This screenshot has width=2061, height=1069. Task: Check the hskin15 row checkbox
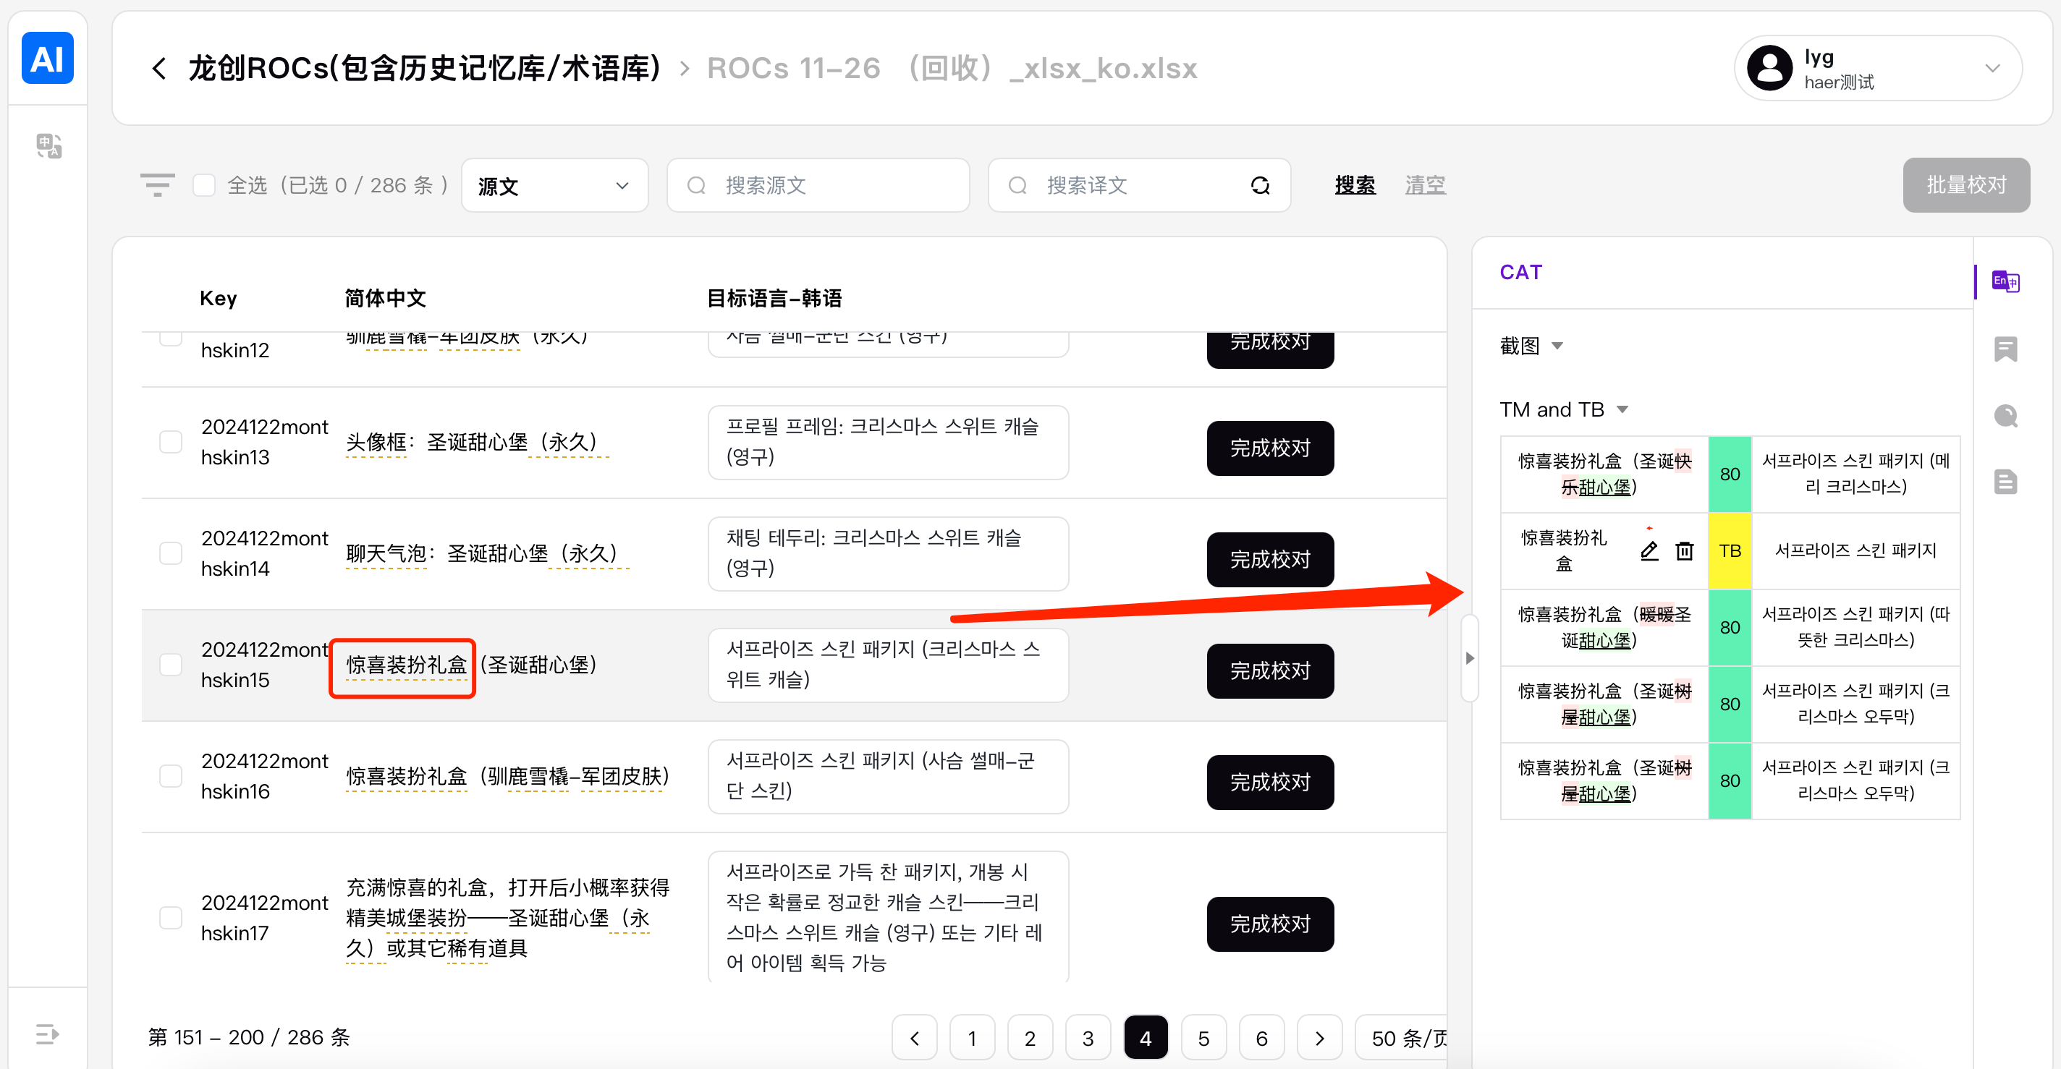pos(170,665)
